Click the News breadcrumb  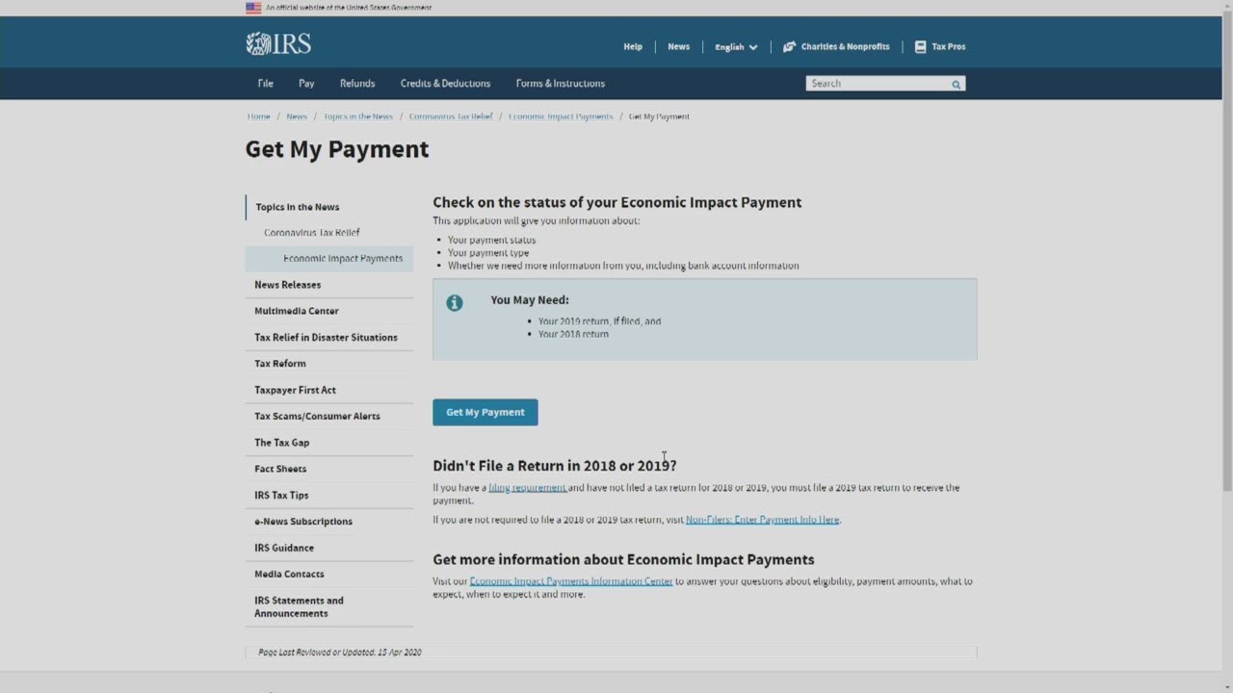click(297, 116)
